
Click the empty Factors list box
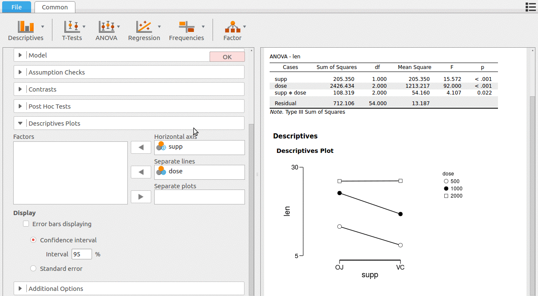(70, 173)
